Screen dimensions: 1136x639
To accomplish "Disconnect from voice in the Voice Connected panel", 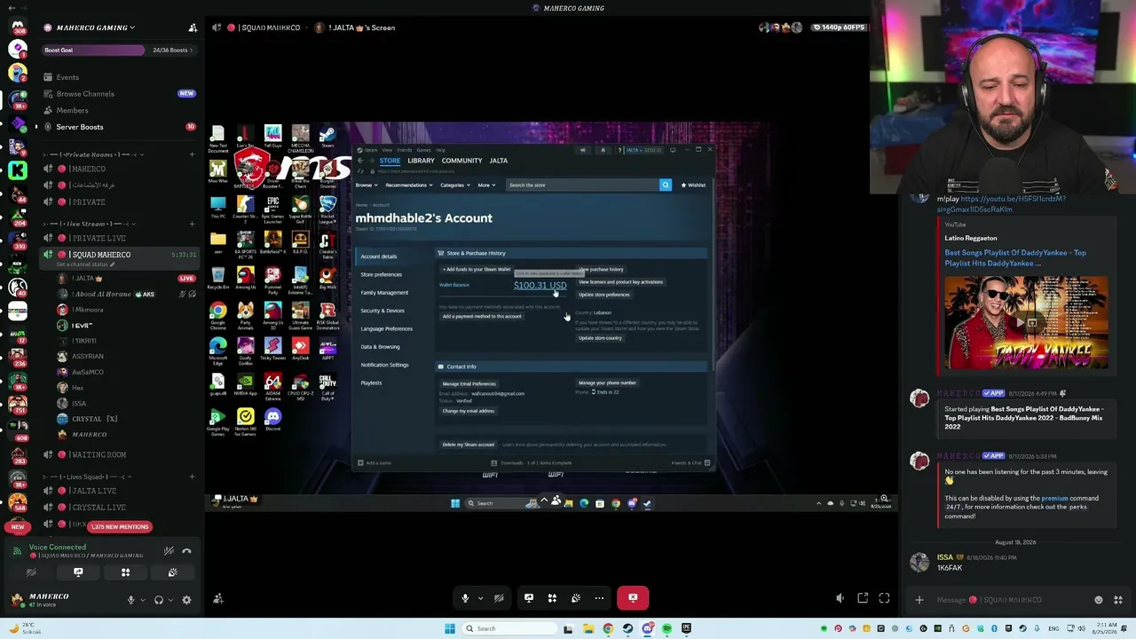I will click(x=186, y=551).
